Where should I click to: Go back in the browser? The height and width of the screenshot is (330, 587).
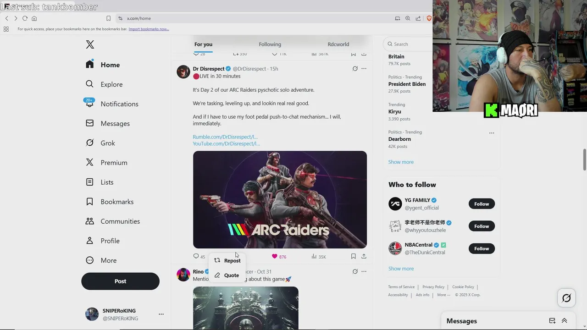coord(6,18)
